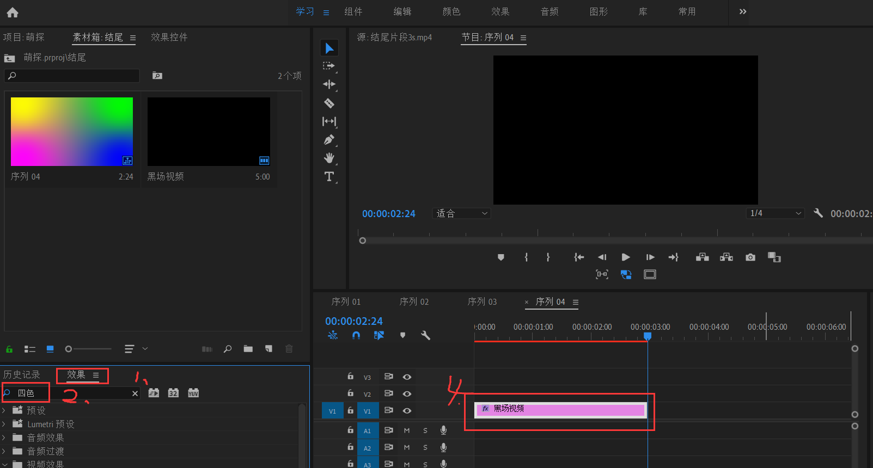Open the zoom level 适合 dropdown
This screenshot has width=873, height=468.
pyautogui.click(x=462, y=213)
